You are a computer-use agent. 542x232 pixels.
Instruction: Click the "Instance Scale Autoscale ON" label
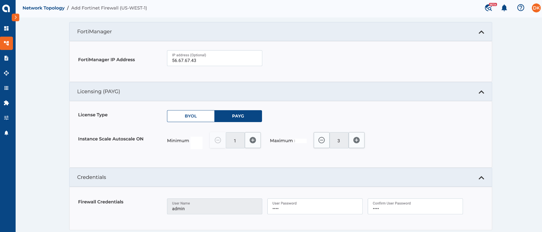(x=111, y=139)
